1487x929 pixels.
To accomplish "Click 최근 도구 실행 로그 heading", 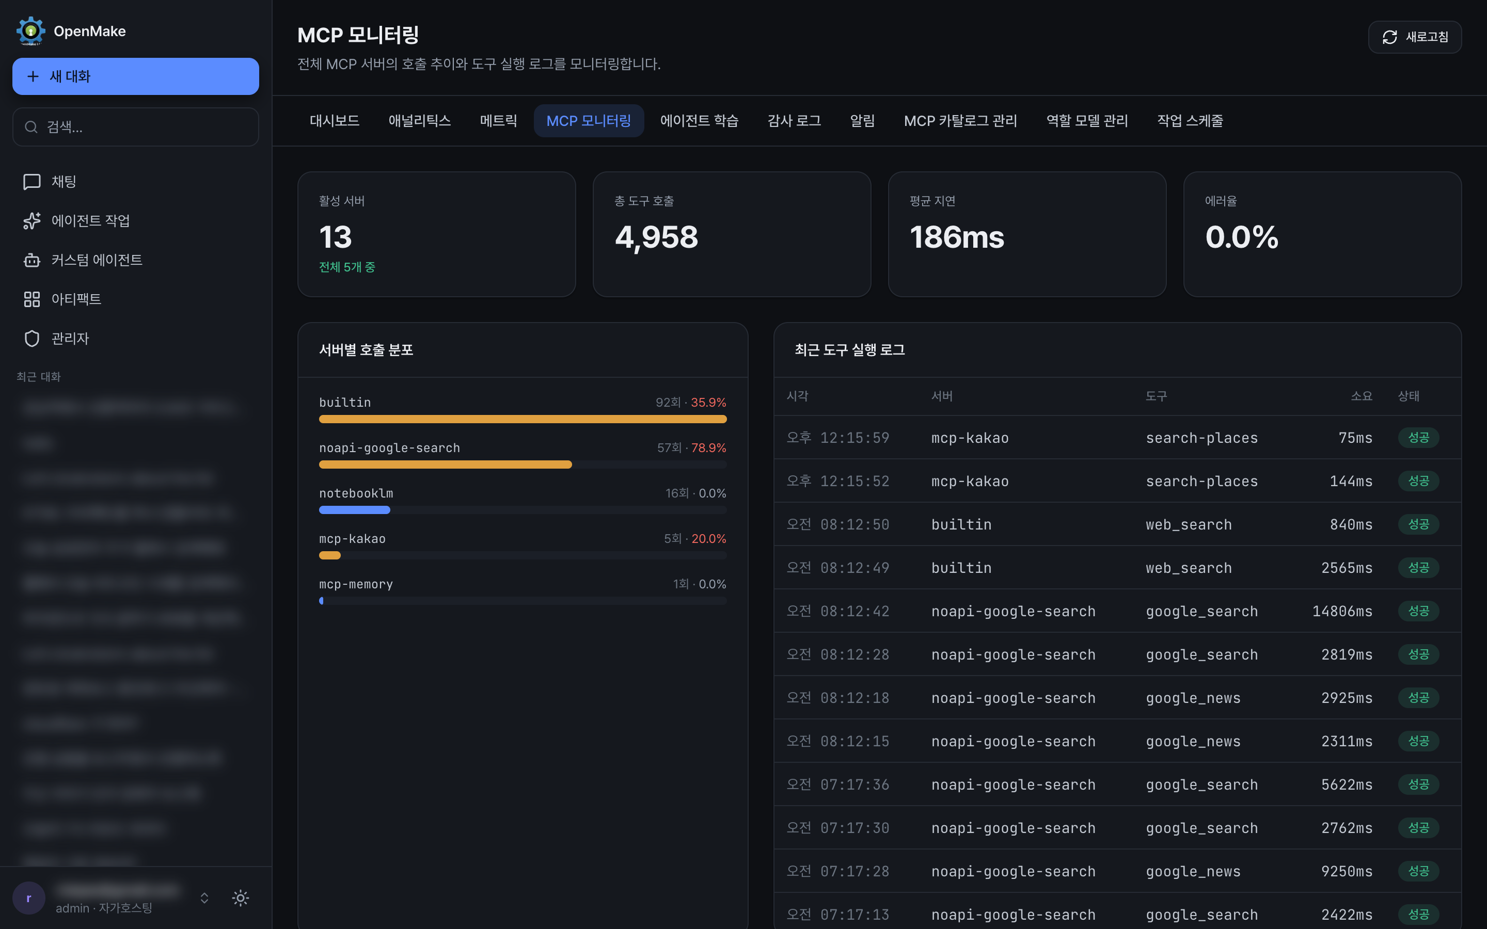I will [x=850, y=349].
